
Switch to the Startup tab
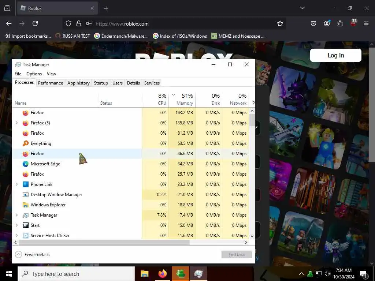(x=101, y=83)
